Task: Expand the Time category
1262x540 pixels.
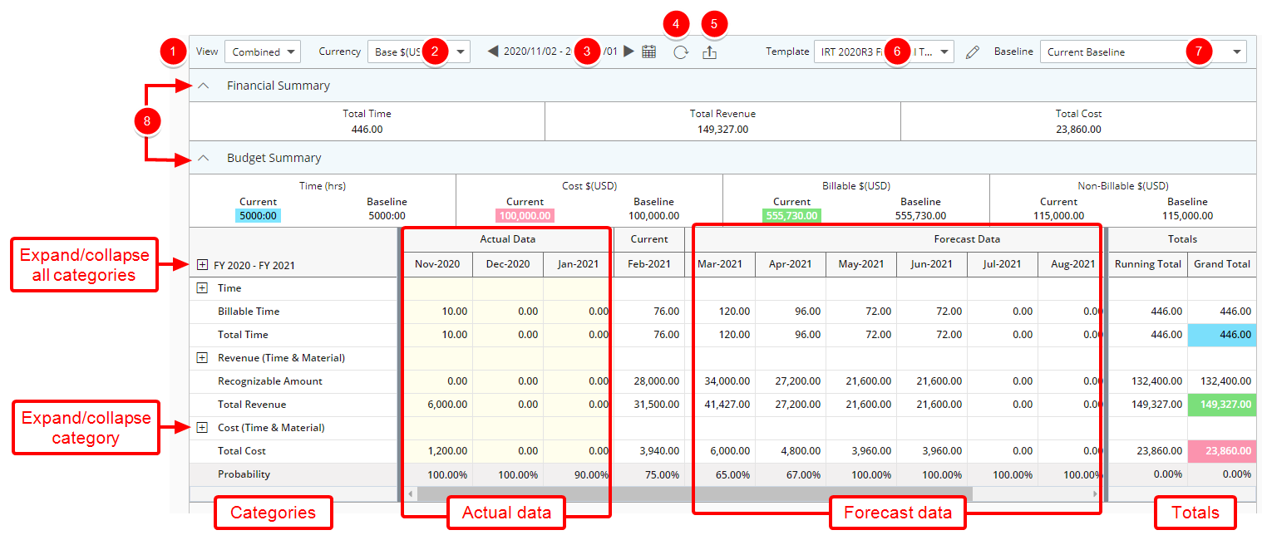Action: click(x=202, y=288)
